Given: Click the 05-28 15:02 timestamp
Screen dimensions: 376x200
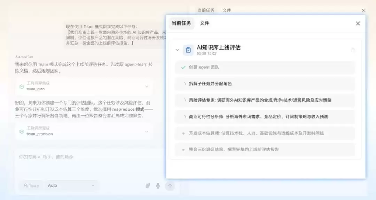Looking at the screenshot, I should click(207, 53).
